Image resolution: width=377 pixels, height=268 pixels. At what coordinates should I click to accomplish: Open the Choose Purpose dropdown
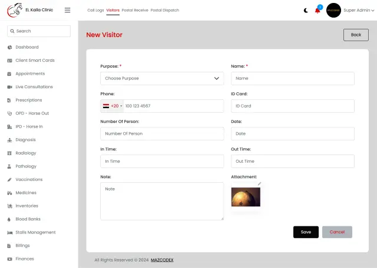(162, 78)
